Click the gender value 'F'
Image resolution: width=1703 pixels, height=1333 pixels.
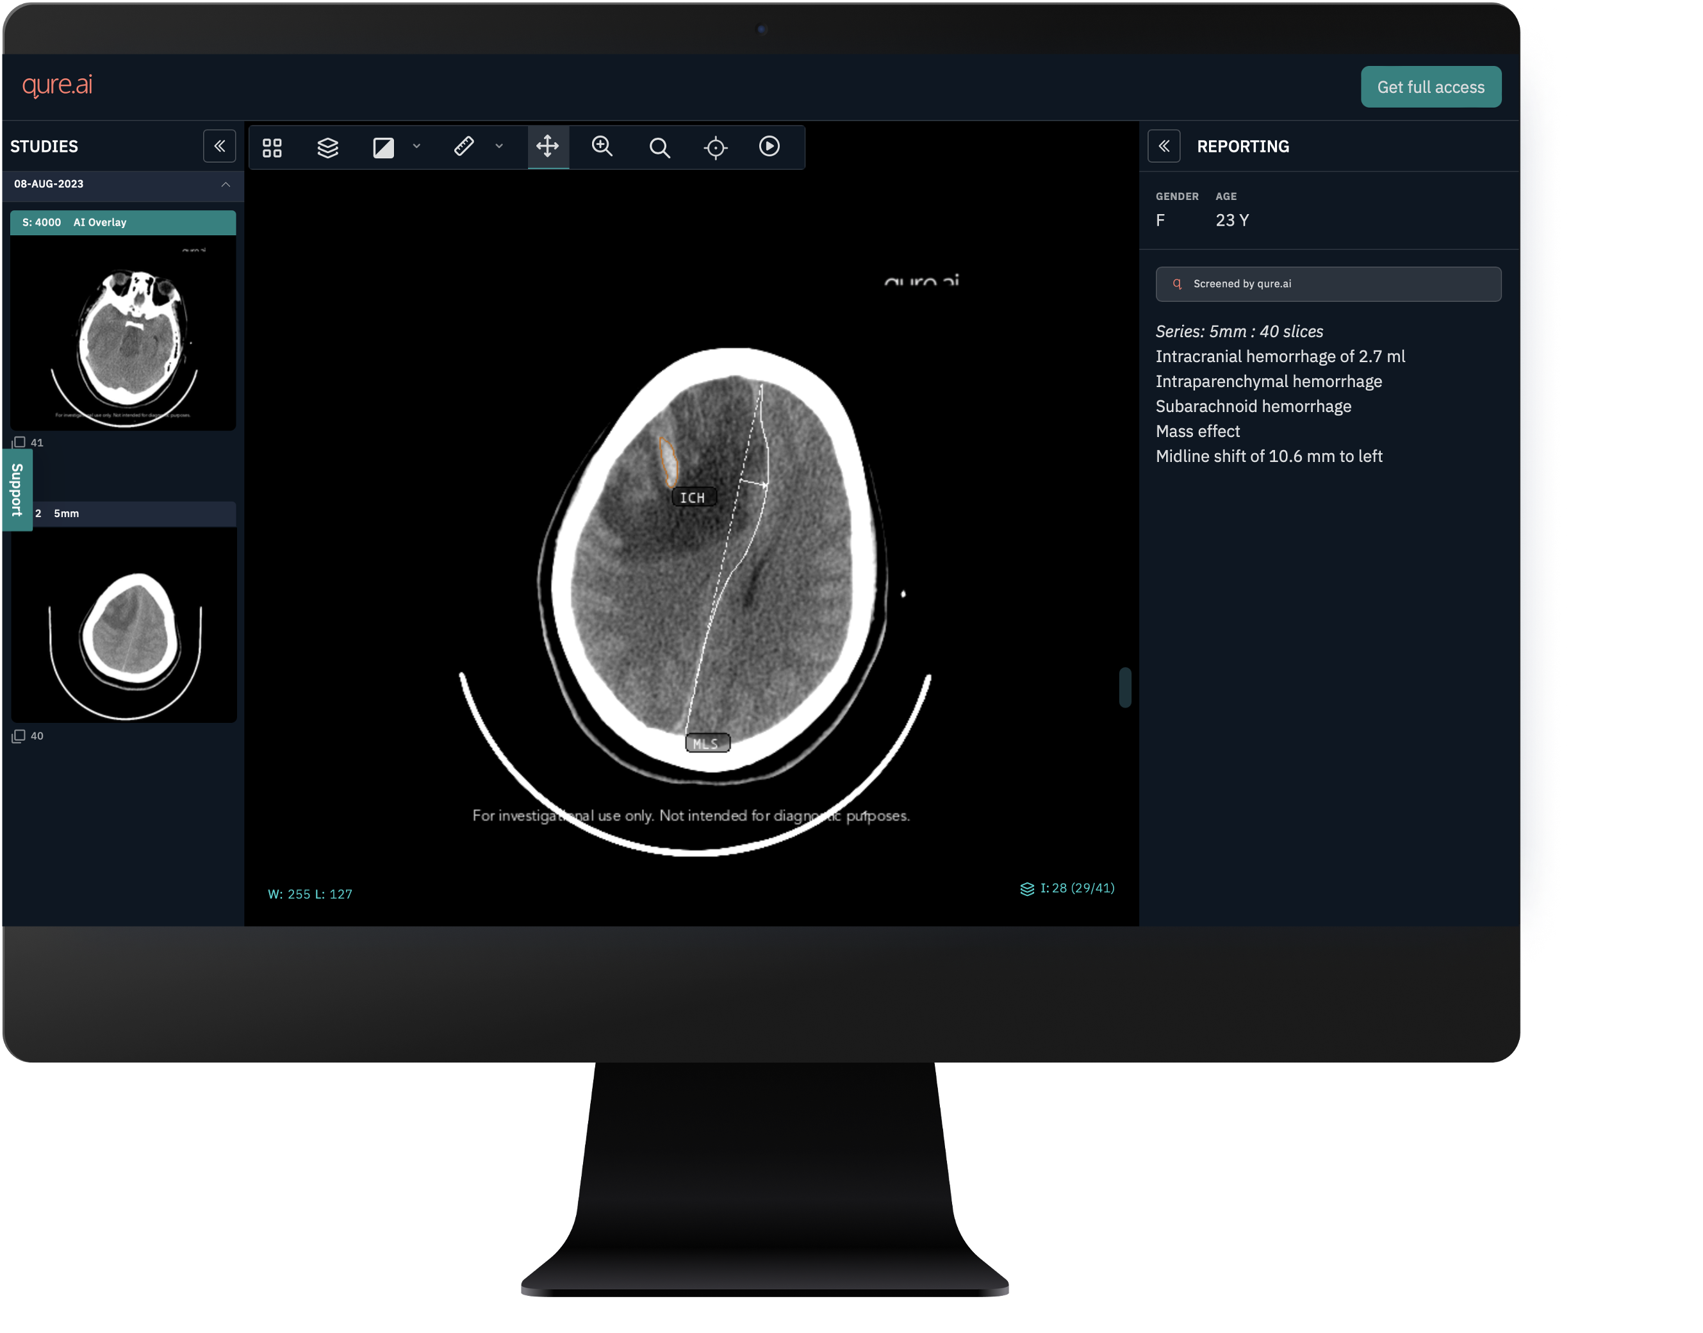[1160, 220]
